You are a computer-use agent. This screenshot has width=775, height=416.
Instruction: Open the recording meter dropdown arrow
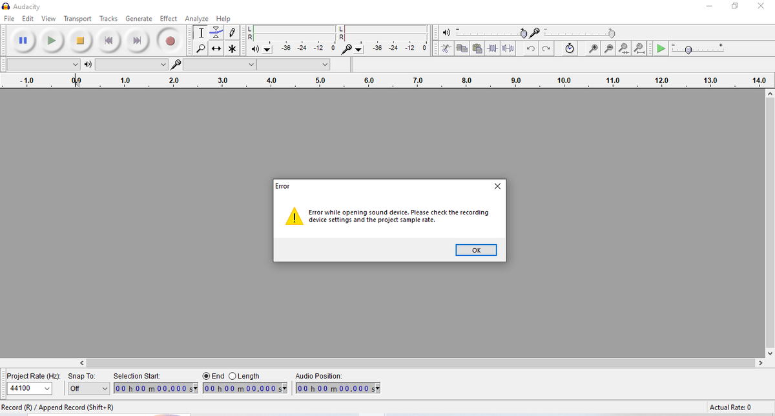[x=359, y=49]
